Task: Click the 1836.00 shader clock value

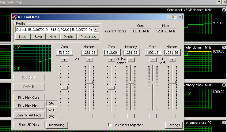Action: 218,51
